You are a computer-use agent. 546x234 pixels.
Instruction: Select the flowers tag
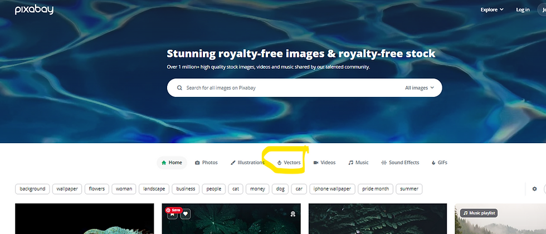tap(97, 189)
